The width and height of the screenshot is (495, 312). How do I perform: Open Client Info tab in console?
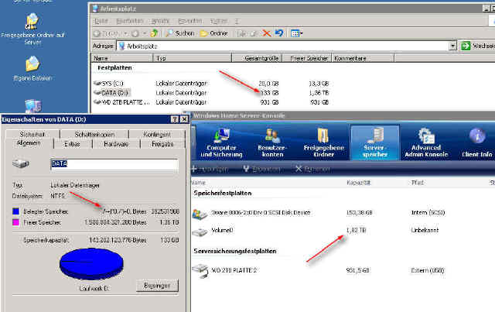477,142
